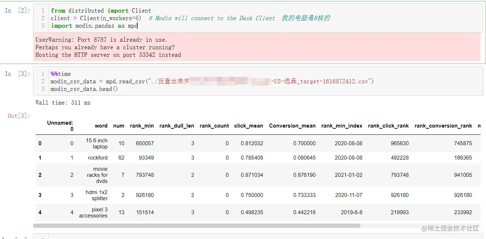Screen dimensions: 486x239
Task: Click the date 2019-6-8
Action: (x=352, y=212)
